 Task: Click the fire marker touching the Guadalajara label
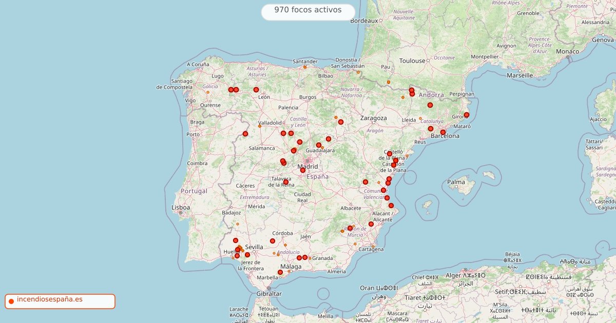(319, 145)
